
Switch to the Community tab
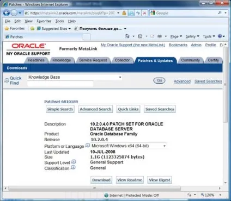[190, 60]
